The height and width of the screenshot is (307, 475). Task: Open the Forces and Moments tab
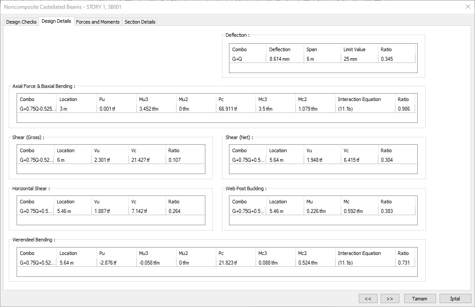point(97,22)
